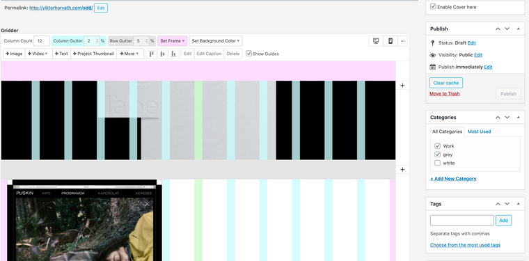Adjust Row Gutter stepper arrows
The height and width of the screenshot is (261, 529).
coord(147,41)
